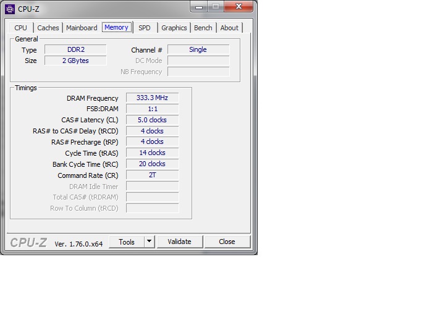Open the About tab
Image resolution: width=427 pixels, height=320 pixels.
pos(229,28)
